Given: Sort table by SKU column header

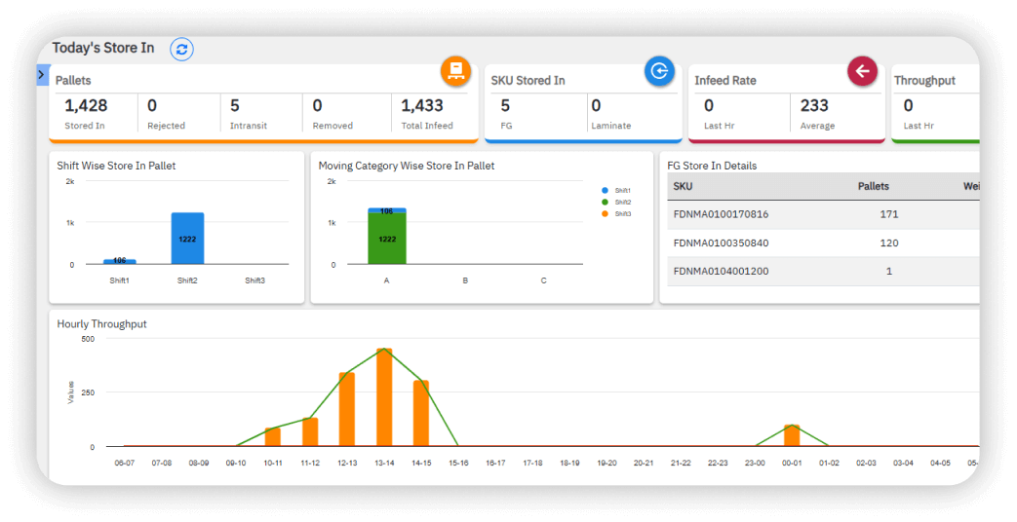Looking at the screenshot, I should (684, 186).
